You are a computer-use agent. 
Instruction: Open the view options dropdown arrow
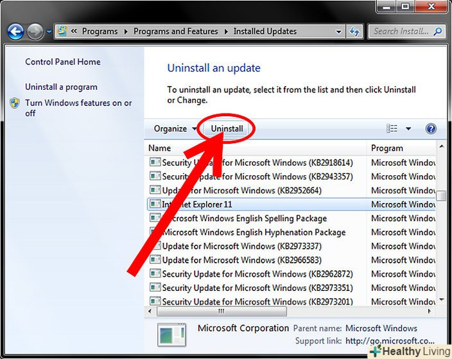click(408, 129)
